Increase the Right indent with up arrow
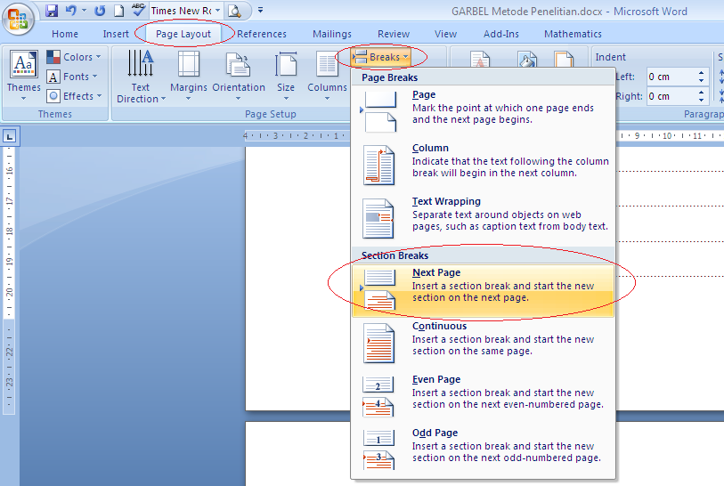 click(702, 93)
